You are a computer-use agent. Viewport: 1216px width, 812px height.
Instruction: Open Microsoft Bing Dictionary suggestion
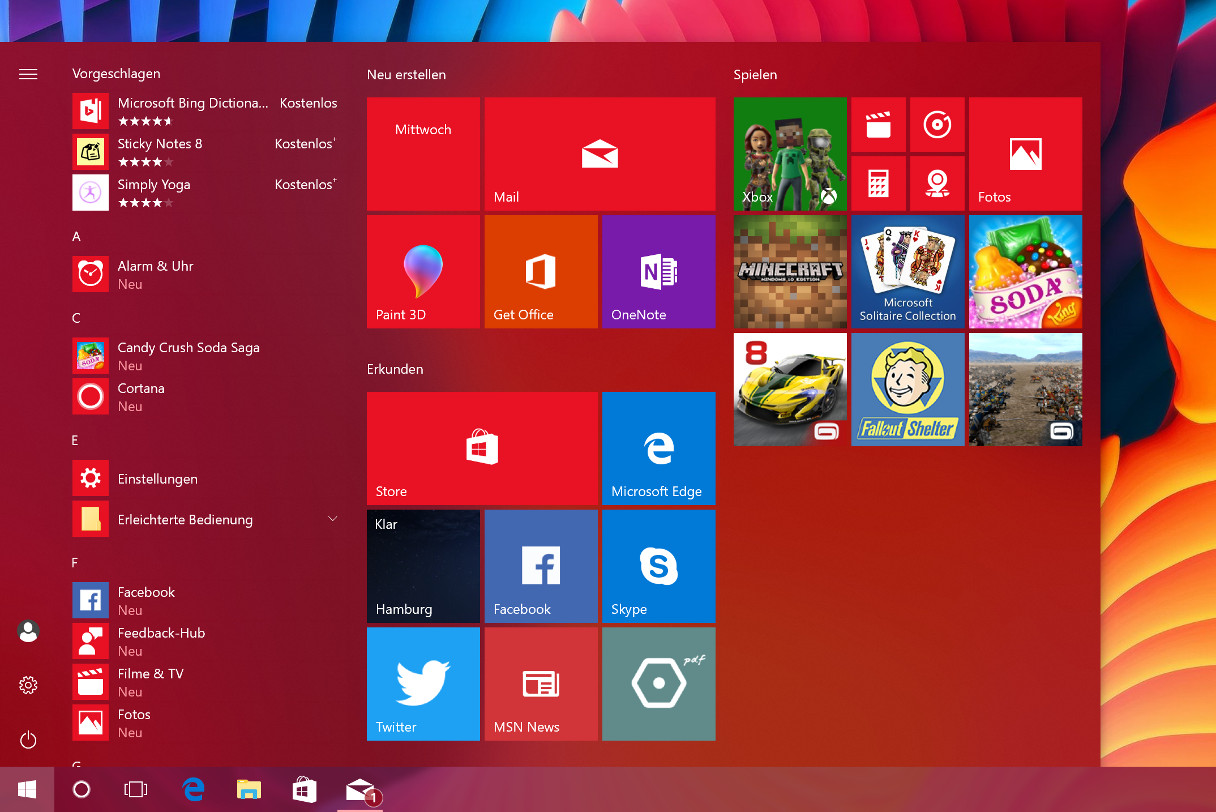(x=206, y=111)
